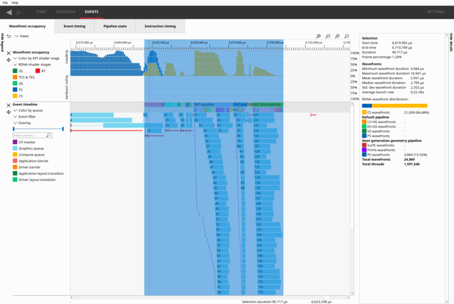
Task: Open Color by API shader stage dropdown
Action: [37, 58]
